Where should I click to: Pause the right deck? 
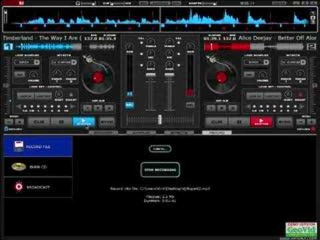pos(239,122)
